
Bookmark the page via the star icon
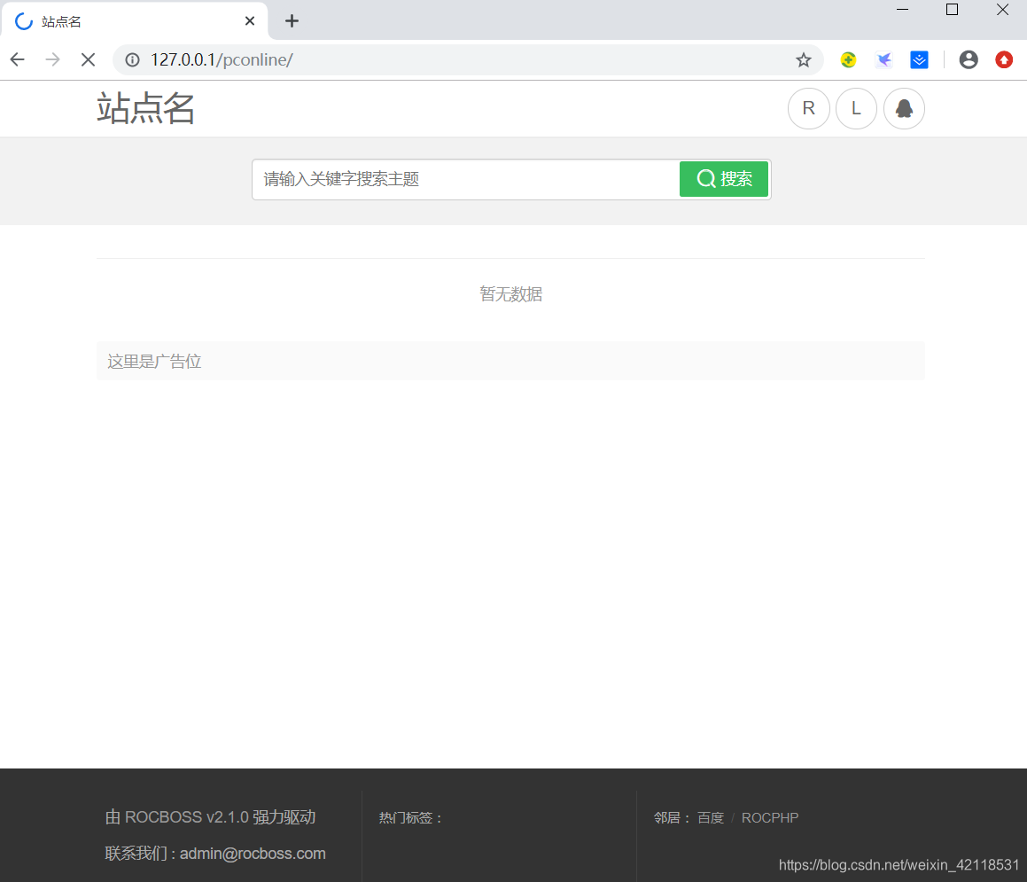804,59
